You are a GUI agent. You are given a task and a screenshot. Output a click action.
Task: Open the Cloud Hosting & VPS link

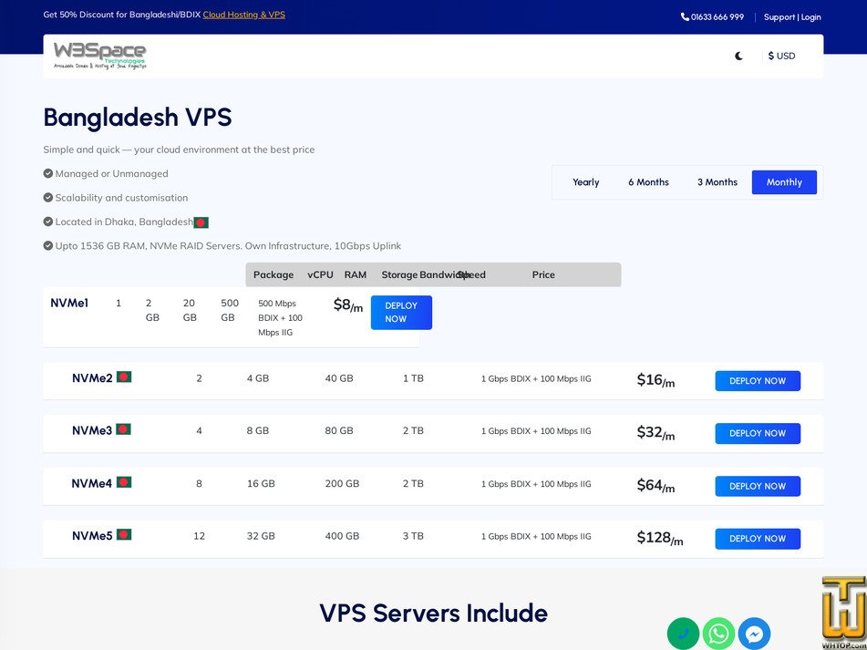243,15
